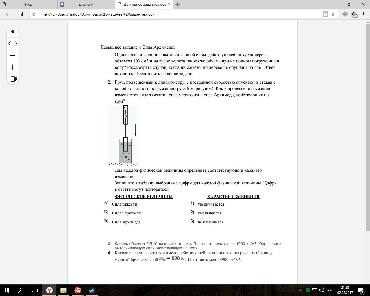Go to previous page arrow

[x=10, y=43]
